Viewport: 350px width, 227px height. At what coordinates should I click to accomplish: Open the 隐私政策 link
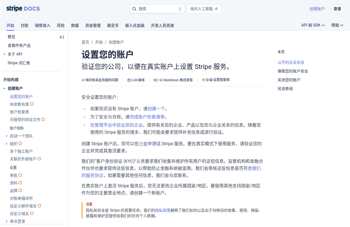coord(162,210)
